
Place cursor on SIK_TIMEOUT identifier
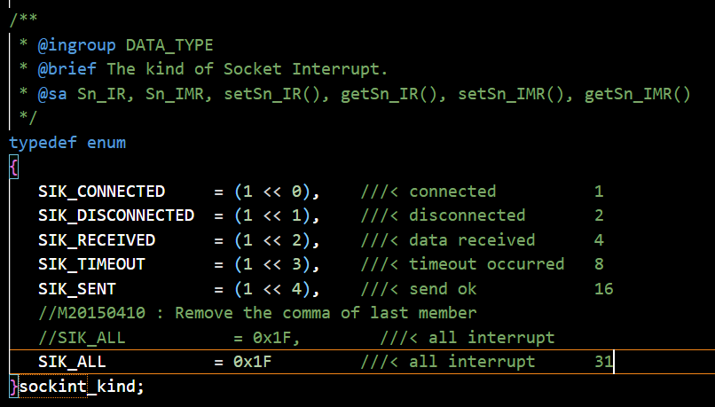(91, 264)
